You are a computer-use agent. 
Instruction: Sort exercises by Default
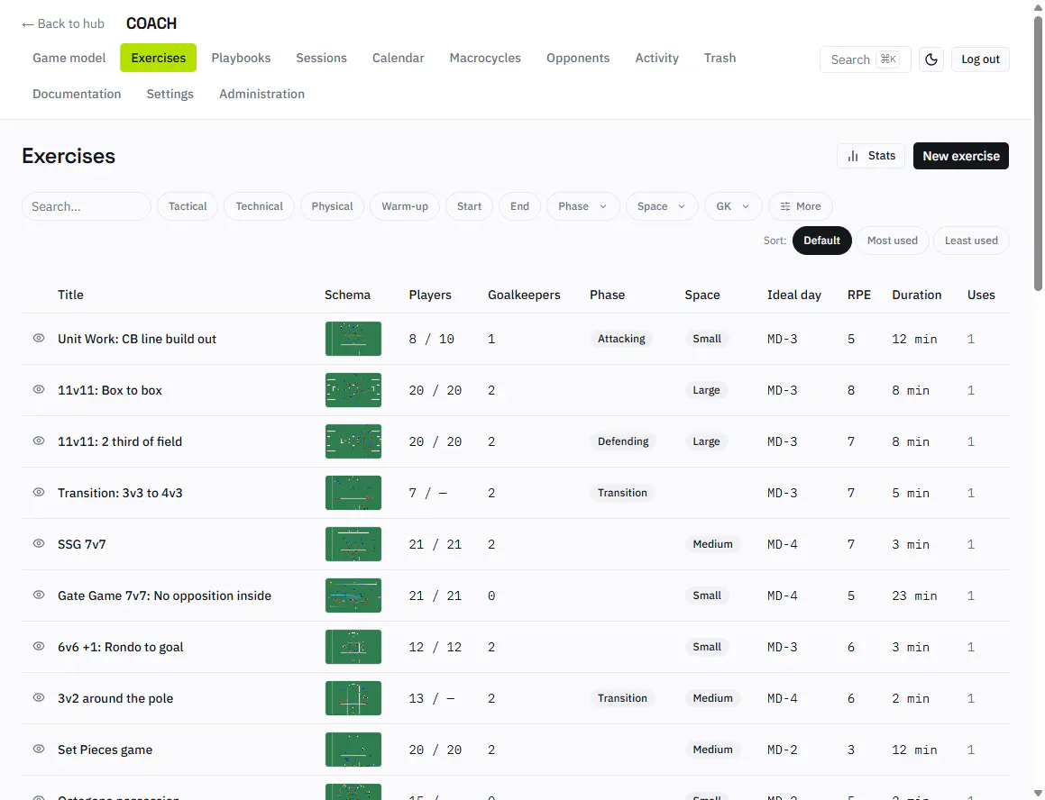(821, 241)
